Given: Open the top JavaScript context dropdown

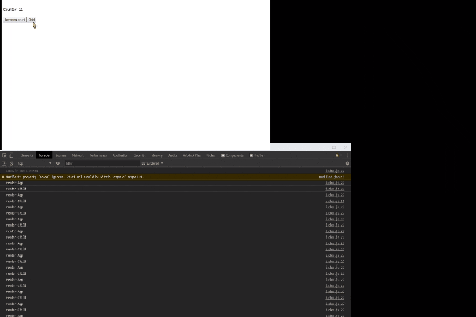Looking at the screenshot, I should (34, 163).
